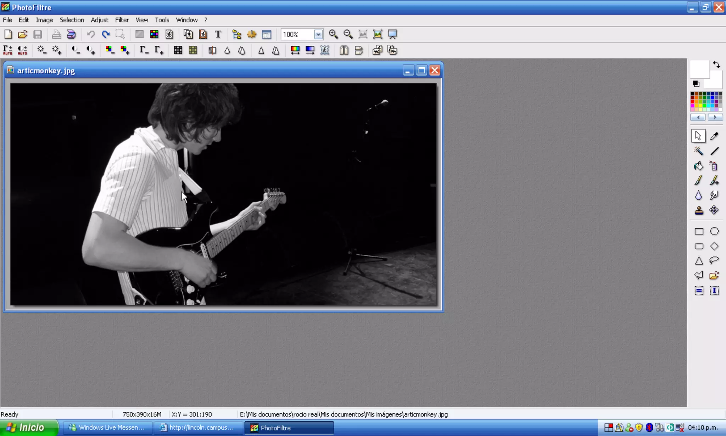The width and height of the screenshot is (726, 436).
Task: Open the zoom percentage dropdown
Action: coord(318,34)
